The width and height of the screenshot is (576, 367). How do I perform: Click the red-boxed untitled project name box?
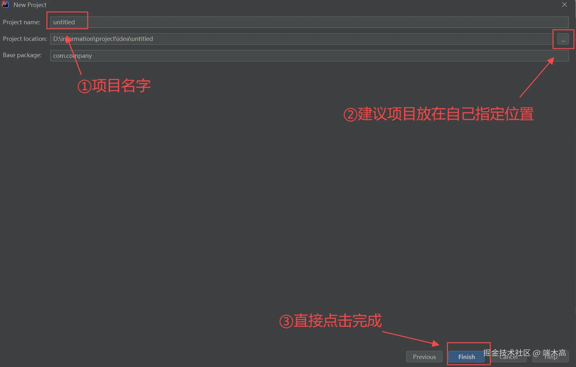coord(67,21)
